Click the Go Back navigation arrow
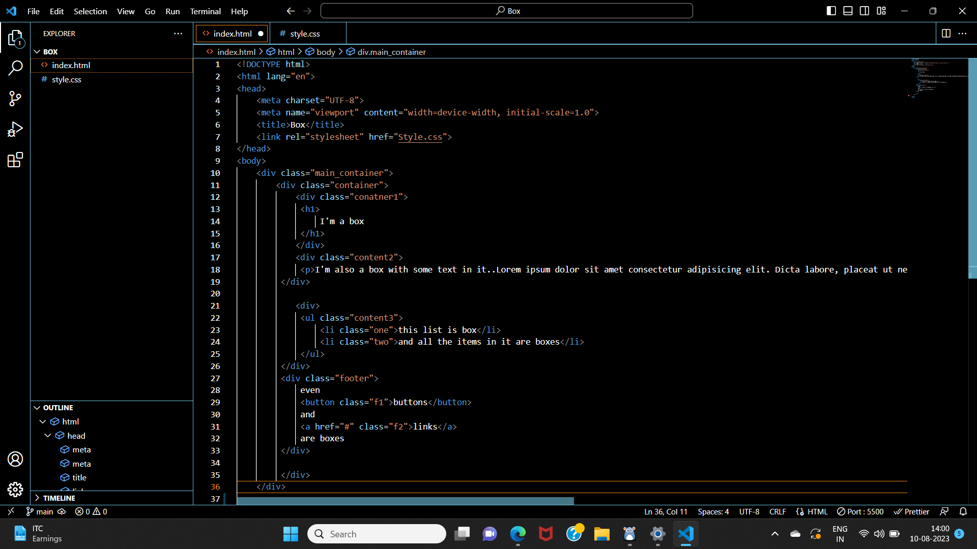 click(290, 11)
